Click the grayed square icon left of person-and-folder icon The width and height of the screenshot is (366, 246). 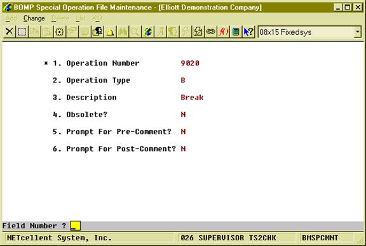pos(85,32)
